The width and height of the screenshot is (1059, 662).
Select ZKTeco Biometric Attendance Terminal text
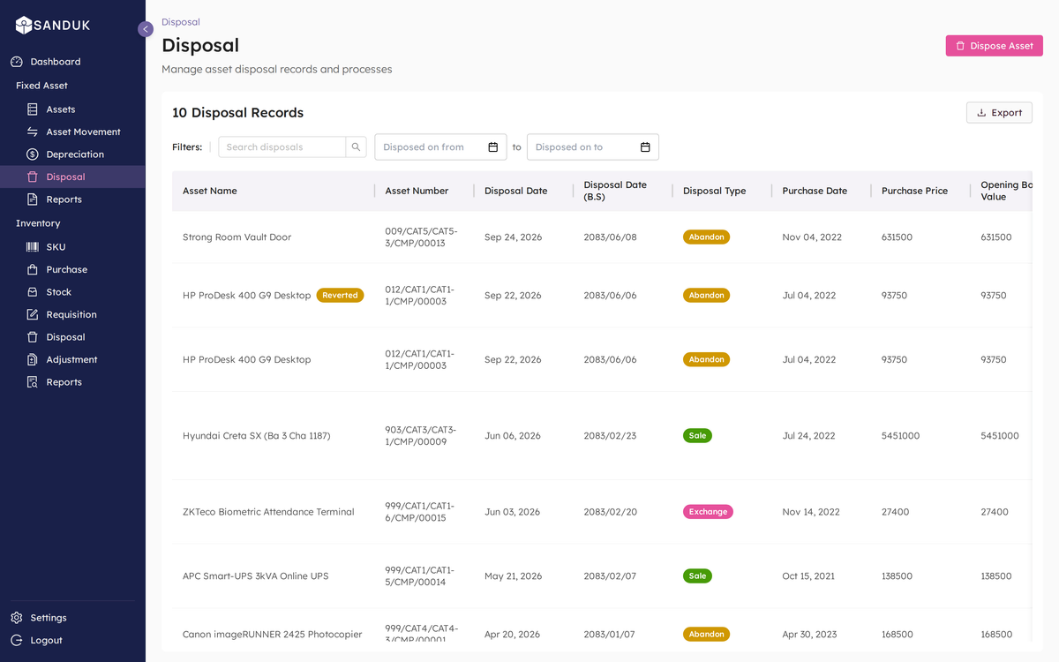click(268, 512)
